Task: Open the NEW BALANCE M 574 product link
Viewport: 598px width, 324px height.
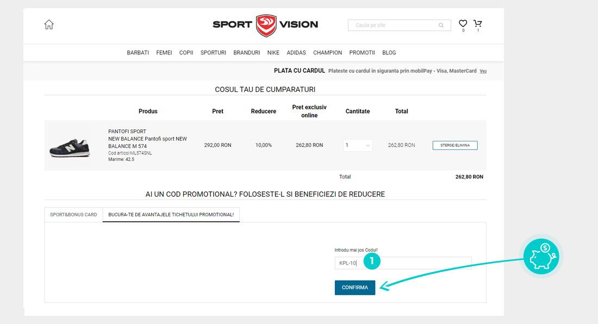Action: [147, 142]
